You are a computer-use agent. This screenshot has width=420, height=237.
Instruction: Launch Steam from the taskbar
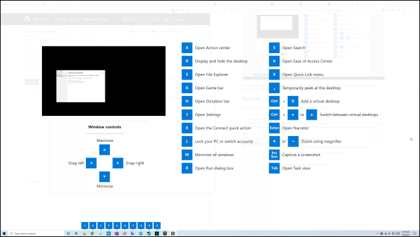149,234
